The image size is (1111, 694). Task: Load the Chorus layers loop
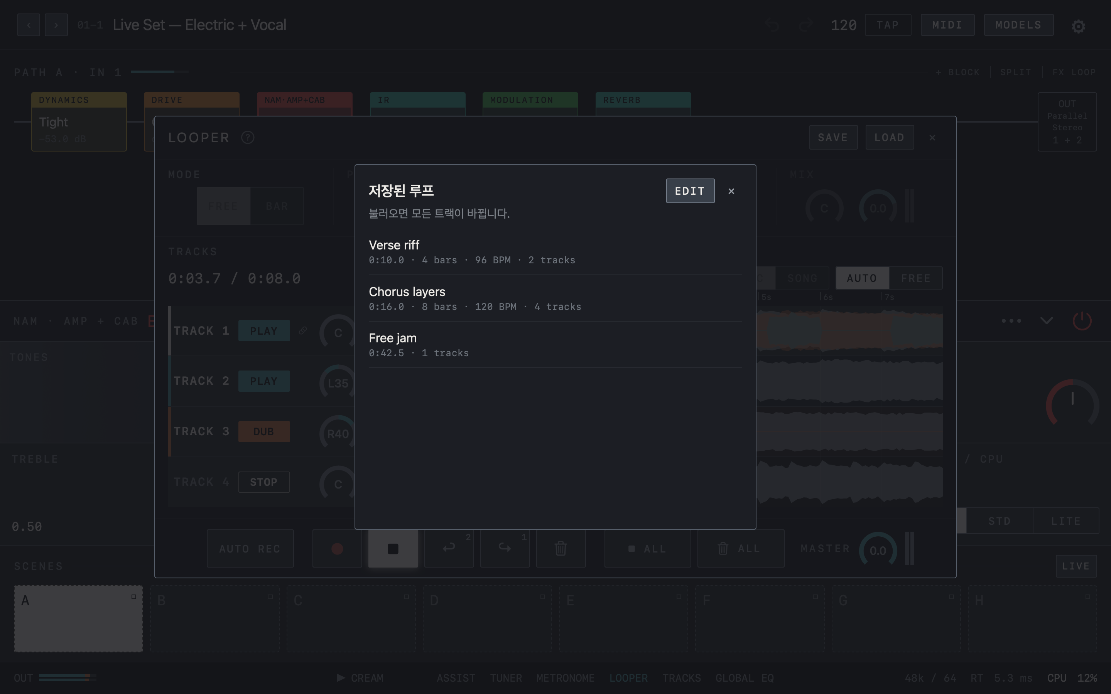[x=555, y=298]
